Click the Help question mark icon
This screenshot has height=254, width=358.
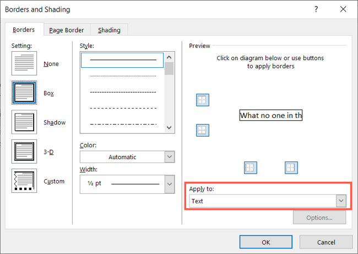(316, 9)
